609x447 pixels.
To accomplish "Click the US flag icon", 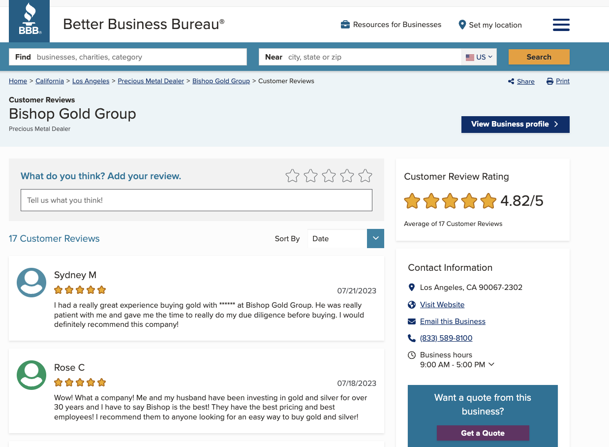I will 470,57.
